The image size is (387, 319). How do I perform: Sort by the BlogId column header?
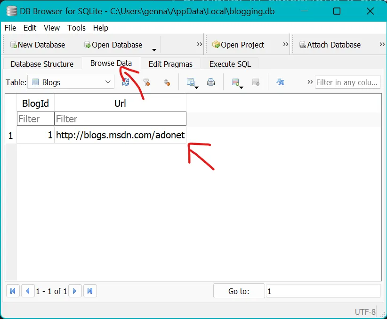tap(35, 103)
